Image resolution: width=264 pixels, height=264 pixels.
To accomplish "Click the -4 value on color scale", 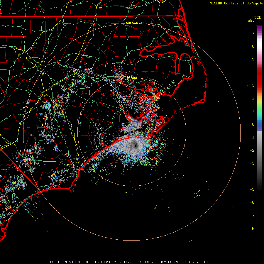I will coord(252,176).
